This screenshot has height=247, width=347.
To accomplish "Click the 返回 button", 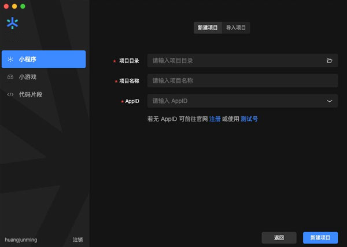I will [x=279, y=238].
